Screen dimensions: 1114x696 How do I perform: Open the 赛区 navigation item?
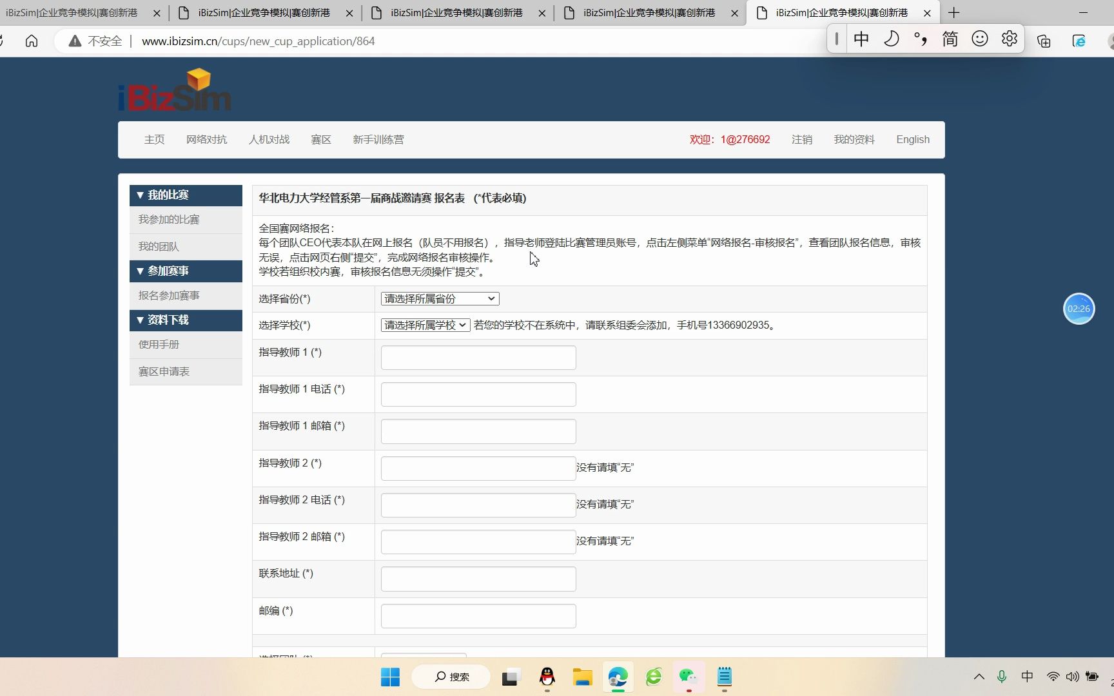(x=321, y=140)
